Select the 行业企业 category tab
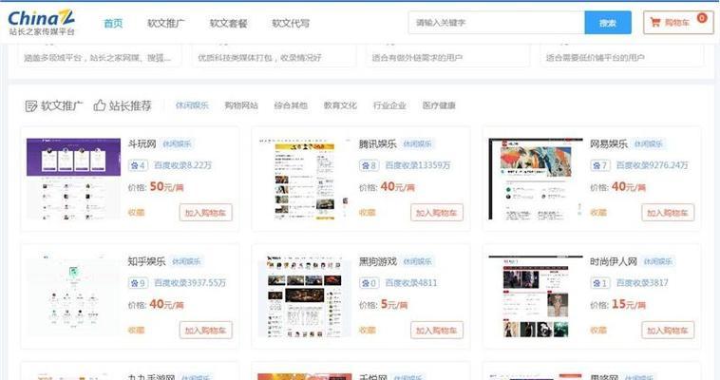 [x=389, y=105]
